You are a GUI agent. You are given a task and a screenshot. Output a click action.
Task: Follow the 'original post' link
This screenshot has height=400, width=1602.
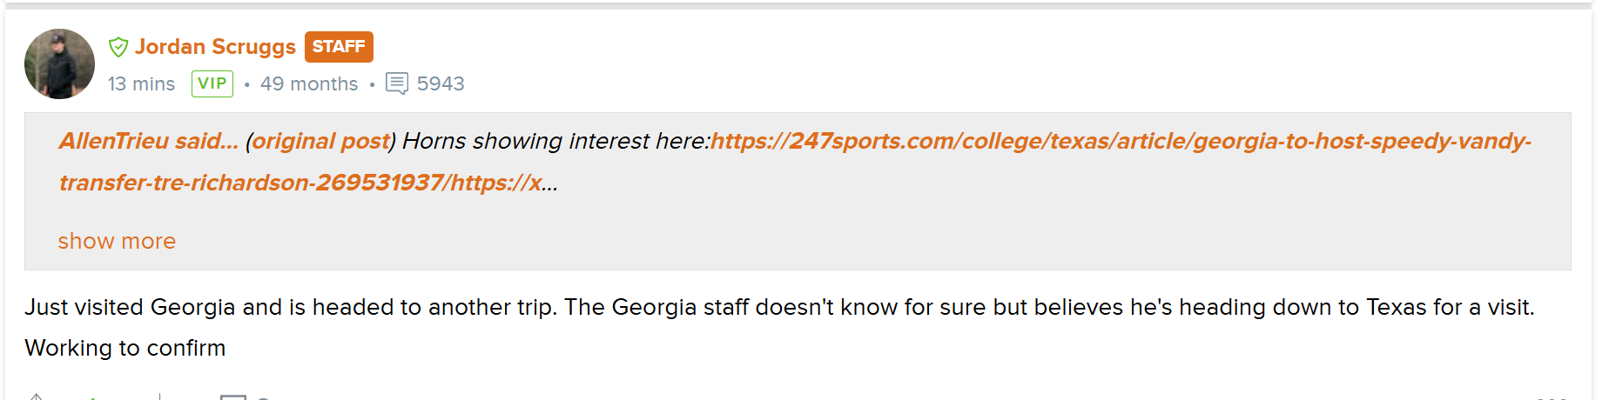point(320,141)
